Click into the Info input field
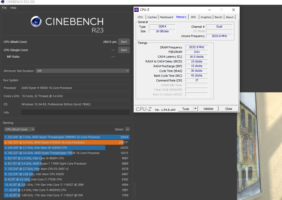282x200 pixels. click(75, 112)
